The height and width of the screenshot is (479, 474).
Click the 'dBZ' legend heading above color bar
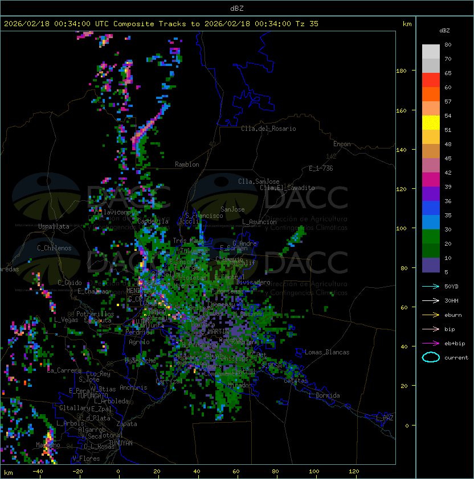(444, 31)
